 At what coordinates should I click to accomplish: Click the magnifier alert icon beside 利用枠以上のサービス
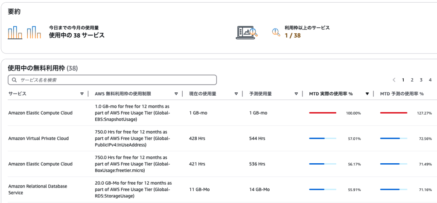point(276,32)
